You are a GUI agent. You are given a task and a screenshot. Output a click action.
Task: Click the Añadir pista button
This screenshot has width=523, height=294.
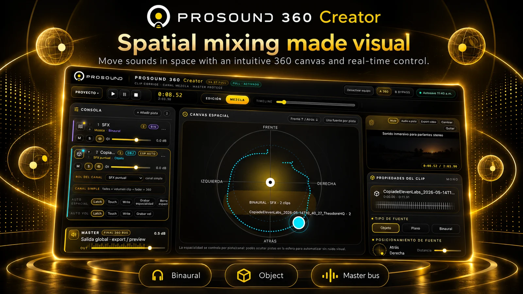(147, 113)
